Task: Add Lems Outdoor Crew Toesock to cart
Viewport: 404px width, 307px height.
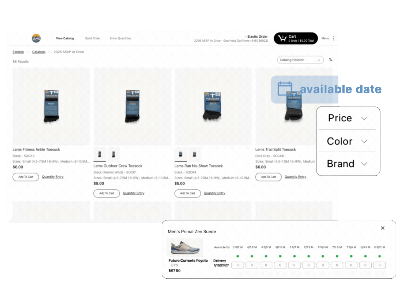Action: click(107, 193)
